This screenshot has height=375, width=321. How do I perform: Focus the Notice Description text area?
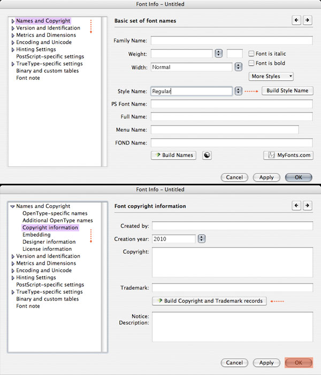tap(232, 327)
